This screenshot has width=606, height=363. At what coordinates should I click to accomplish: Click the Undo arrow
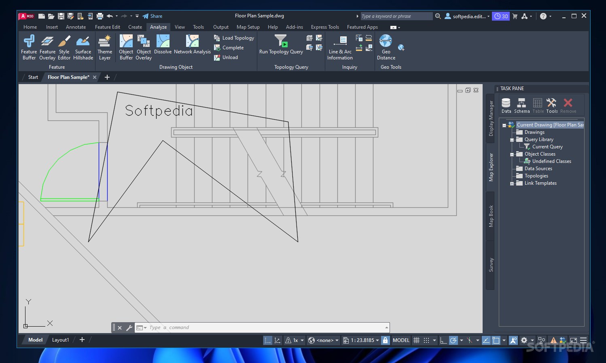click(110, 16)
